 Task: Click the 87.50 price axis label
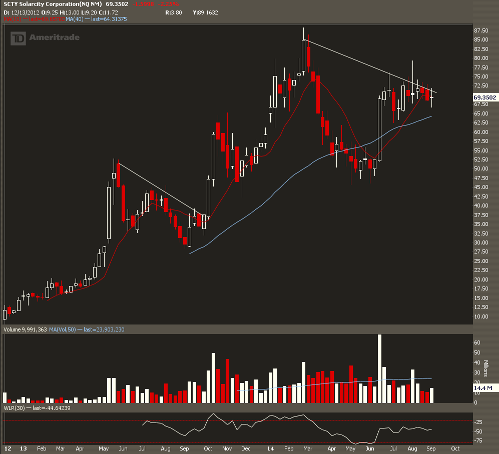481,30
